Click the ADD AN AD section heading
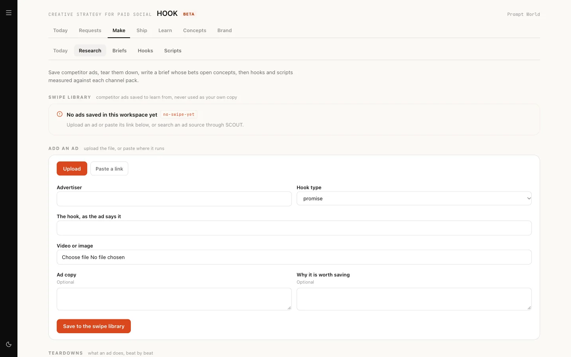 tap(63, 148)
